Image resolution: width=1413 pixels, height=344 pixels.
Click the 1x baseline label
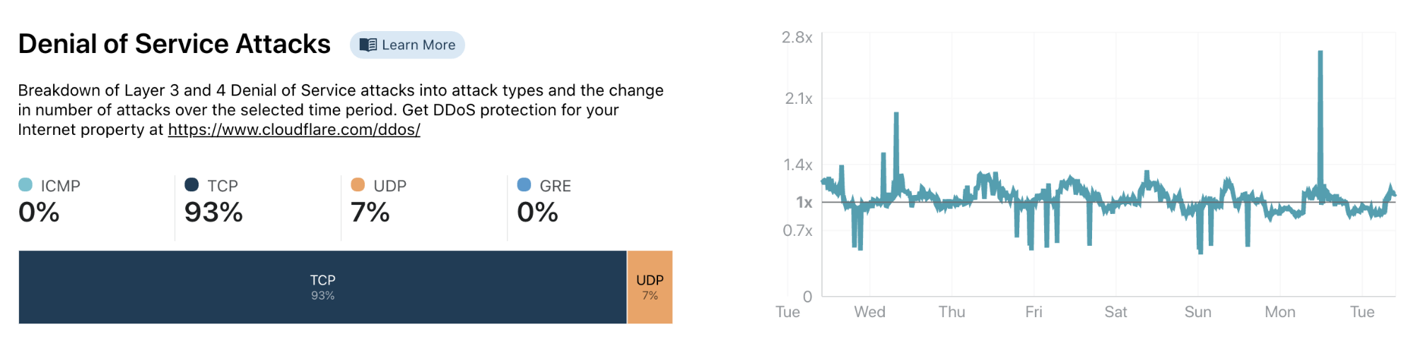pyautogui.click(x=804, y=203)
